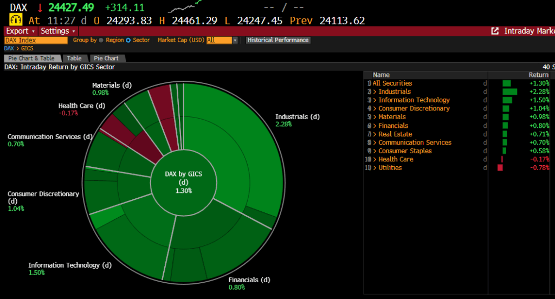Click the Return column header
This screenshot has height=299, width=555.
(538, 75)
